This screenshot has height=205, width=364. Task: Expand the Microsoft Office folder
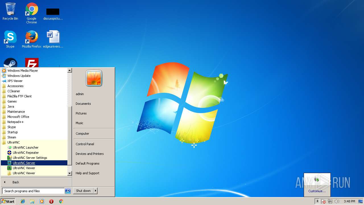[x=34, y=117]
